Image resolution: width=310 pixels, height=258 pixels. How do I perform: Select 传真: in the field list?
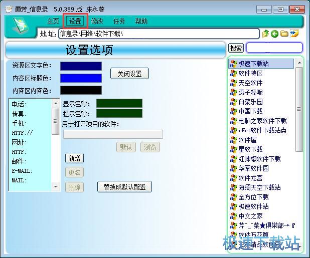tap(19, 114)
